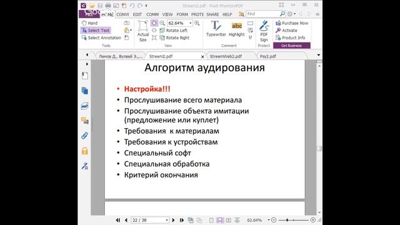The height and width of the screenshot is (225, 400).
Task: Click the Print icon in quick toolbar
Action: (x=108, y=6)
